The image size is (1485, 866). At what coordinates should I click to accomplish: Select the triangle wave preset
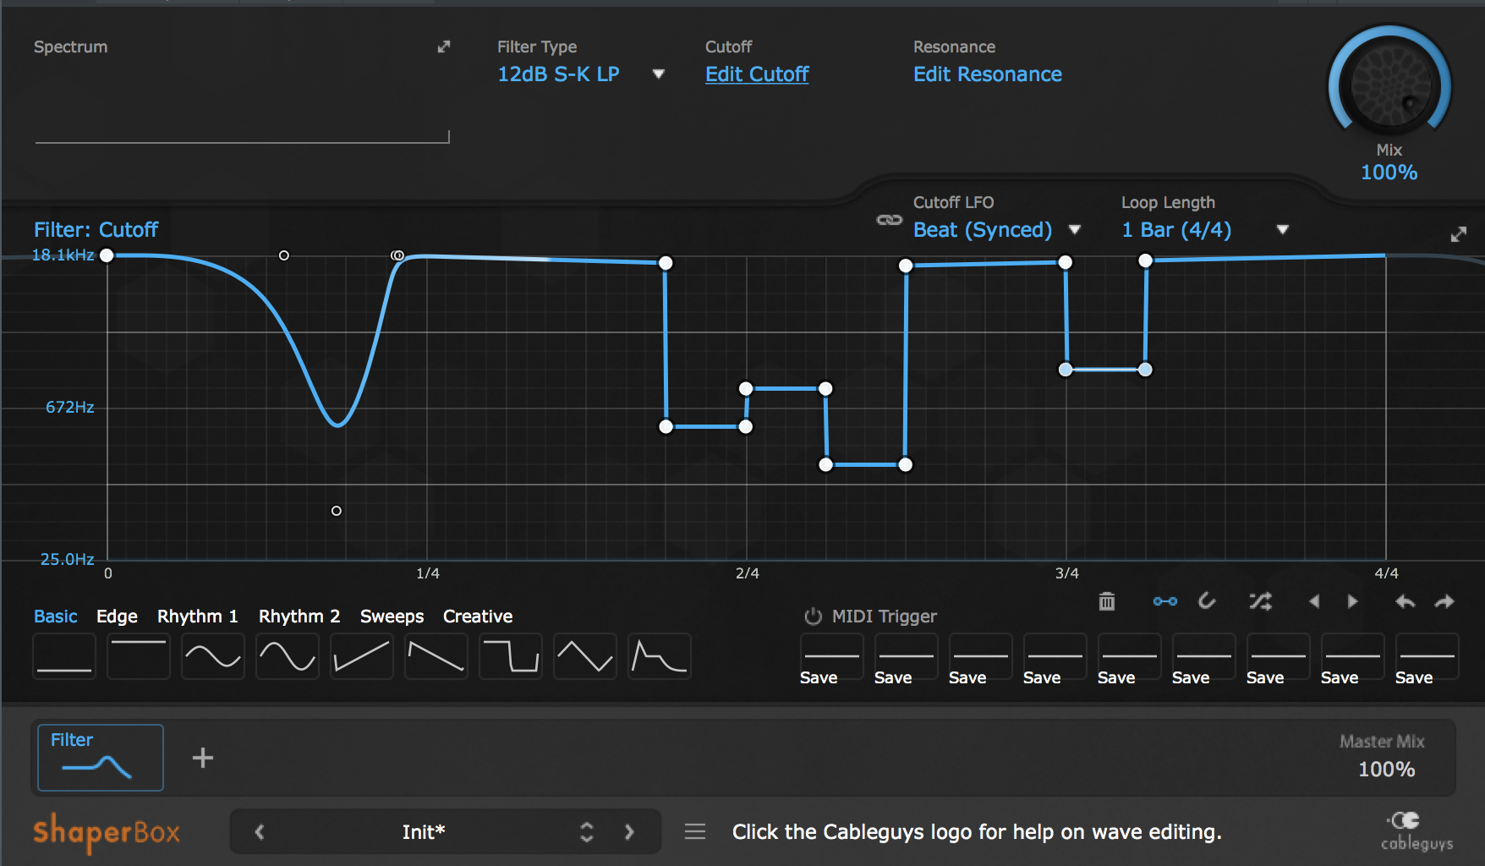[x=585, y=656]
